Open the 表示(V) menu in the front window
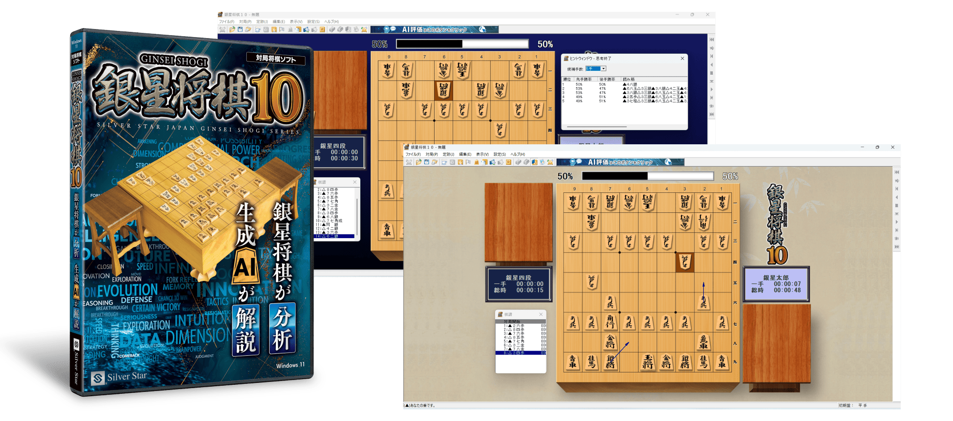This screenshot has height=421, width=953. pyautogui.click(x=482, y=154)
